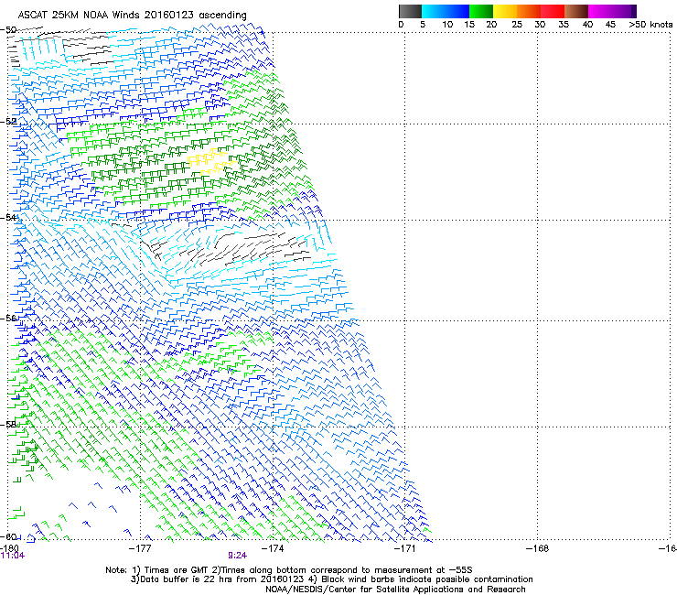Click the latitude label '-58'
Viewport: 677px width, 595px height.
tap(8, 425)
